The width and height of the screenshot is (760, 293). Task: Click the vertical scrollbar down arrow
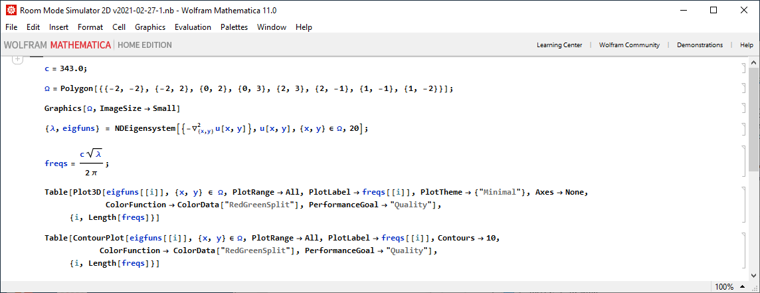(x=753, y=275)
